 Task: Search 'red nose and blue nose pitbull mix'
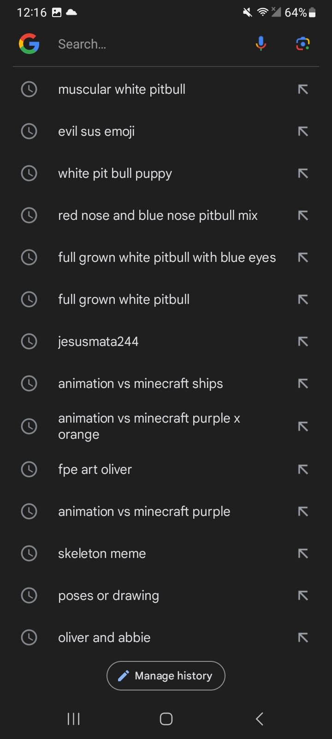[x=158, y=216]
